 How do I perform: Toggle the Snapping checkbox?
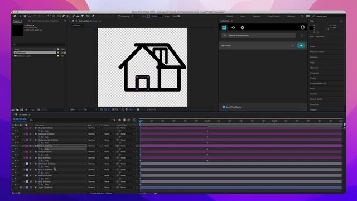(x=119, y=16)
